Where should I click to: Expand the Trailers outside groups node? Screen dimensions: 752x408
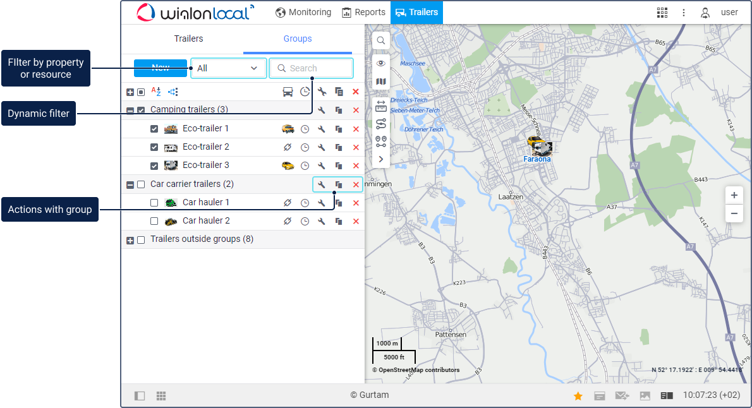point(130,240)
